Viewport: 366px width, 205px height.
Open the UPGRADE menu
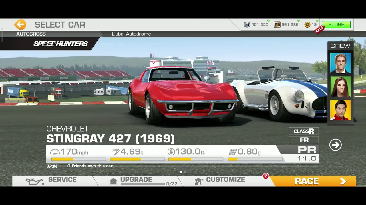coord(136,179)
